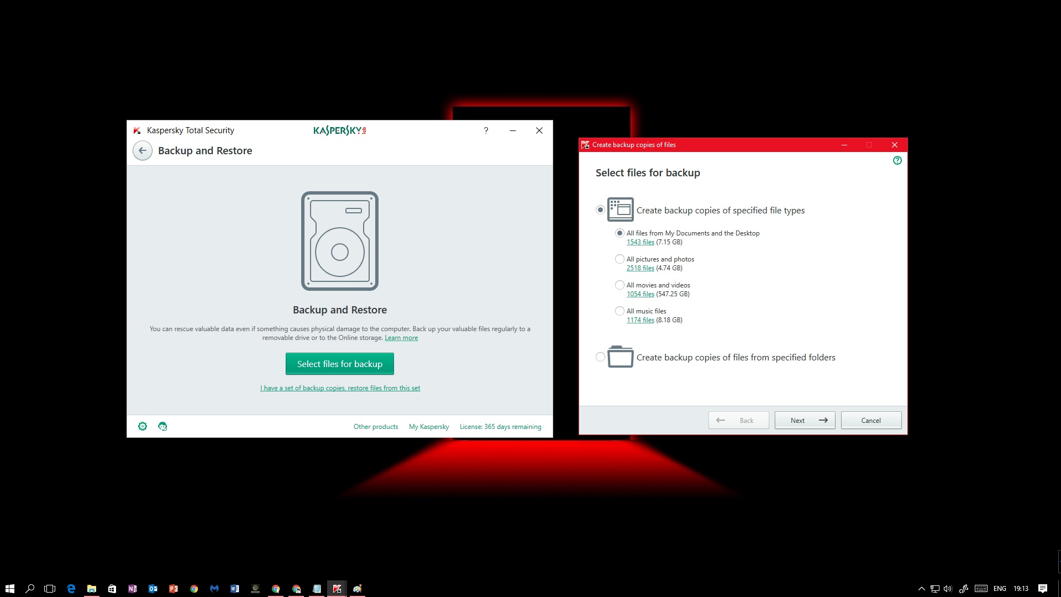Screen dimensions: 1061x597
Task: Open Microsoft Edge from the taskbar
Action: point(71,589)
